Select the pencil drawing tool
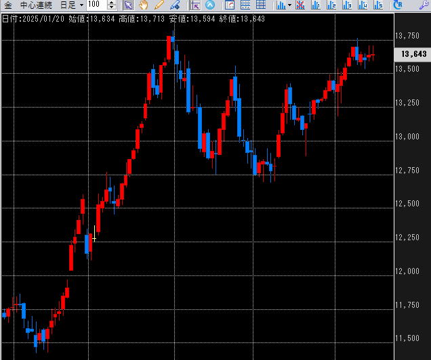 (x=159, y=5)
